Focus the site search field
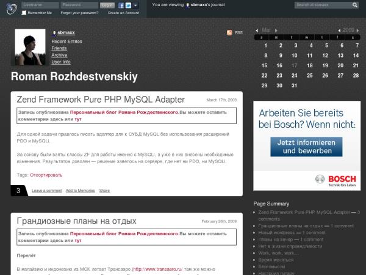 click(323, 5)
